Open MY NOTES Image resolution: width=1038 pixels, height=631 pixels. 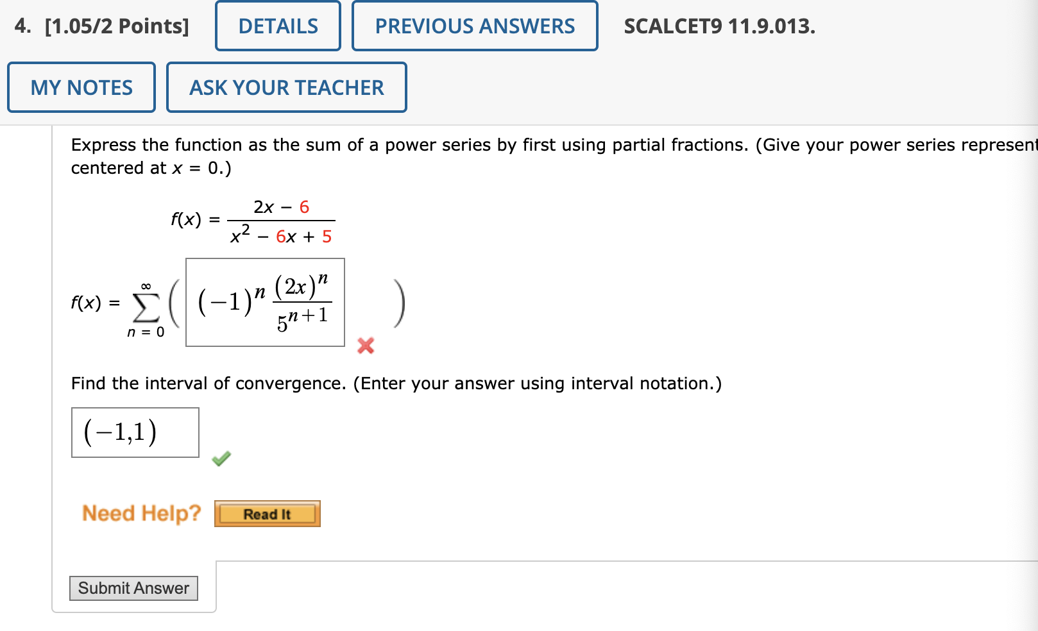[81, 87]
